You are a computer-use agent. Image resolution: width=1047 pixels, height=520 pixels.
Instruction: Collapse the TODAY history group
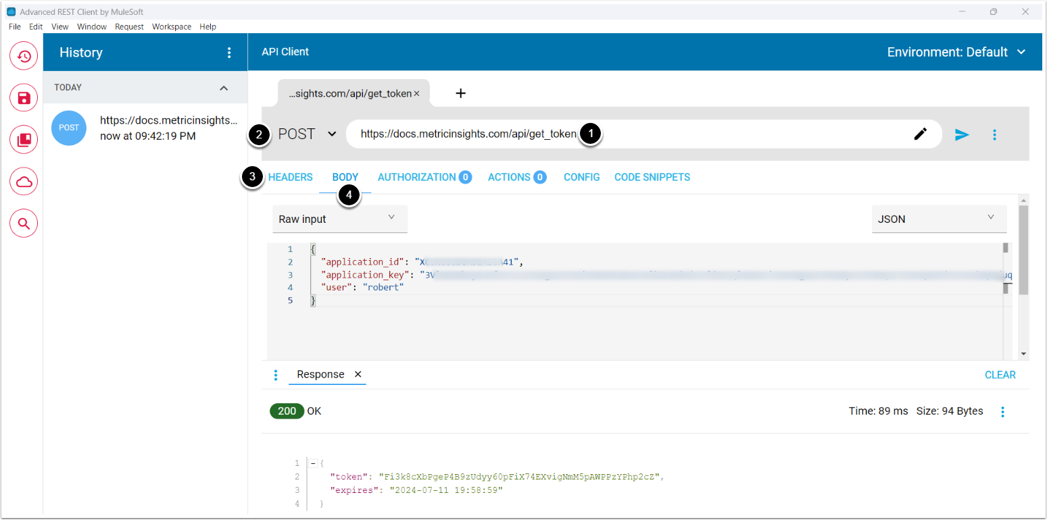[x=224, y=88]
